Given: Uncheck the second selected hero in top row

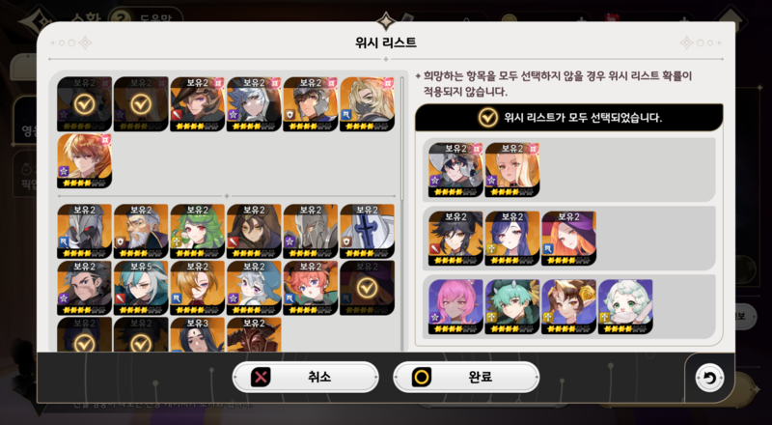Looking at the screenshot, I should click(141, 104).
